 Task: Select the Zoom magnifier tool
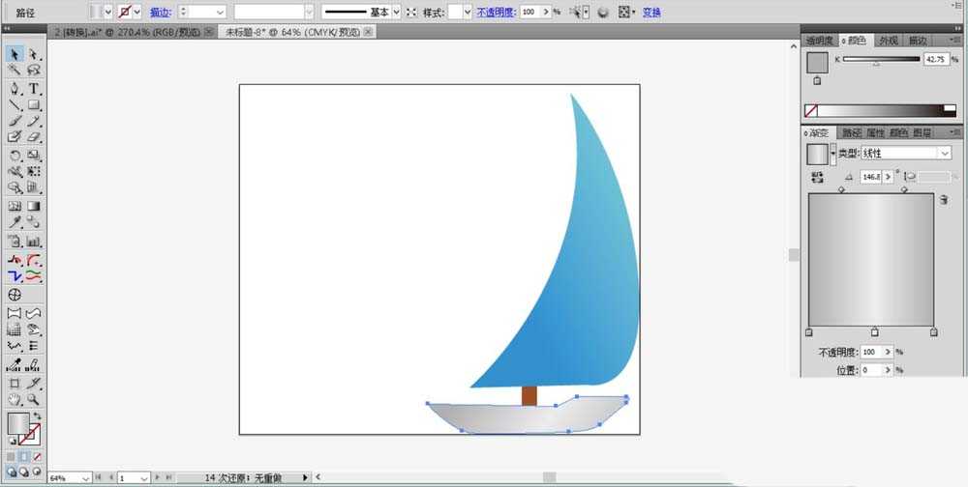(34, 399)
